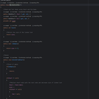Open extension methods lens above class declaration
Viewport: 99px width, 99px height.
tap(22, 3)
